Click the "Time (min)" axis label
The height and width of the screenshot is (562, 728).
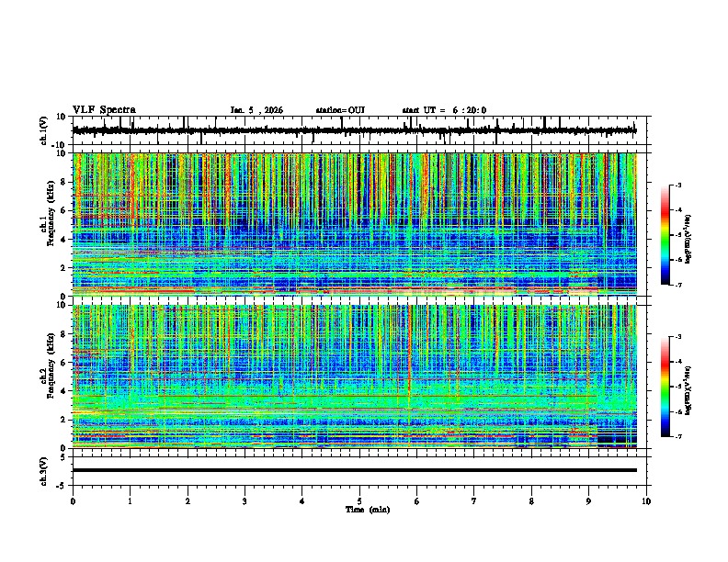pyautogui.click(x=368, y=510)
